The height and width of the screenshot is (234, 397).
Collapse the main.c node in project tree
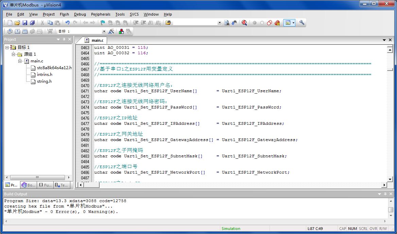pyautogui.click(x=20, y=61)
